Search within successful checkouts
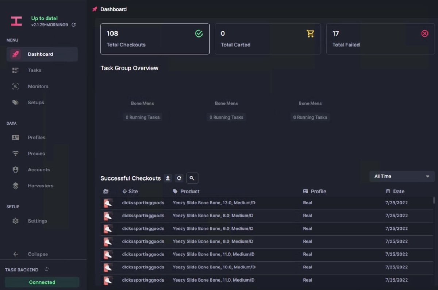Screen dimensions: 438x290 (x=192, y=178)
